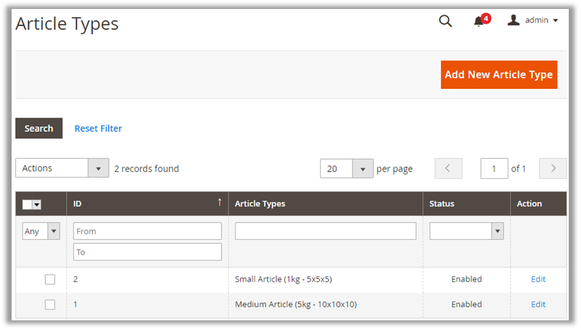Screen dimensions: 581x330
Task: Click Add New Article Type button
Action: 499,75
